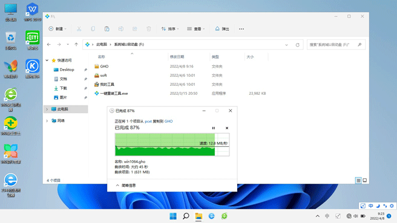The width and height of the screenshot is (397, 223).
Task: Cancel the copy with the small X
Action: (227, 128)
